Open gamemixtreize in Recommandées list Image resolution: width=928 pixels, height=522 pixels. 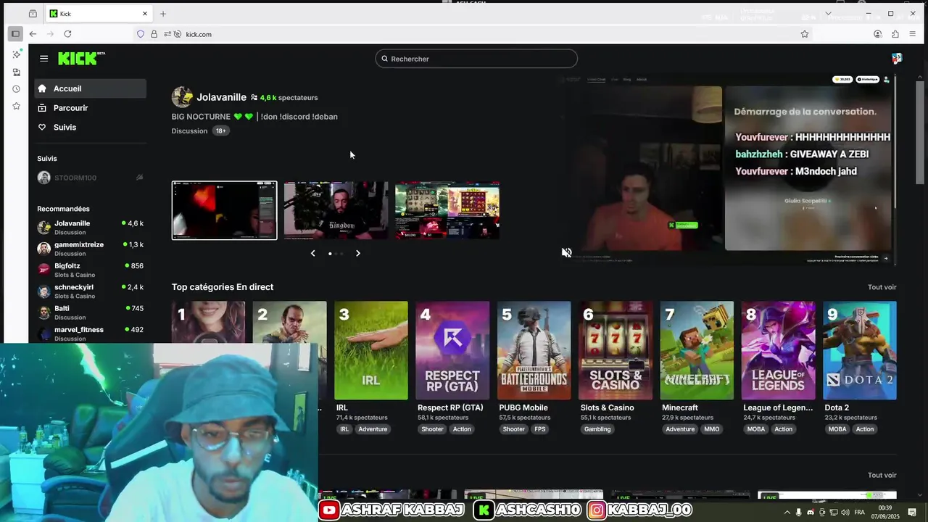90,249
